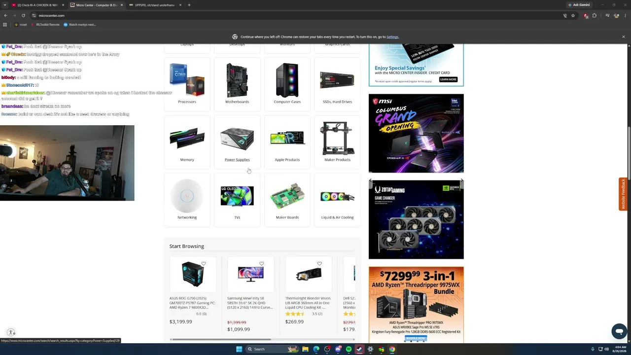The height and width of the screenshot is (355, 631).
Task: Switch to UPPSPEL sit/stand underframe tab
Action: pos(155,5)
